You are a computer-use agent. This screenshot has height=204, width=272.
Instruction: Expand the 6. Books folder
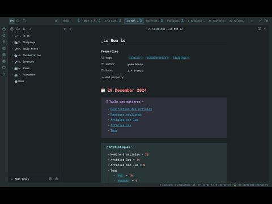pyautogui.click(x=12, y=68)
